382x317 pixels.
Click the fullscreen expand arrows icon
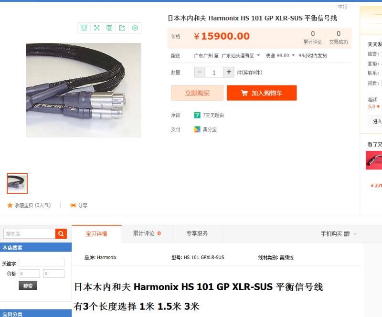coord(97,28)
